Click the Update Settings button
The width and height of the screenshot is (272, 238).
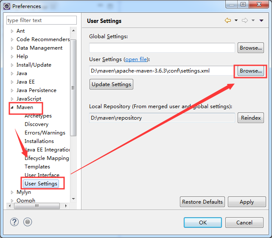(111, 84)
